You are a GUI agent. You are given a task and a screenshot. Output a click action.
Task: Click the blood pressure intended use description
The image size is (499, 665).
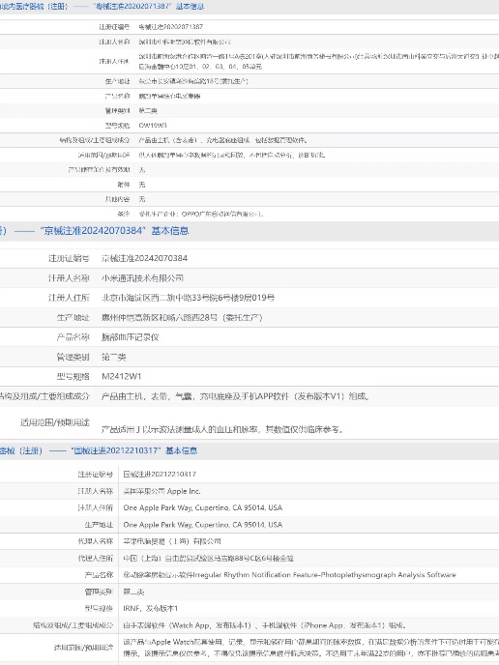tap(222, 429)
